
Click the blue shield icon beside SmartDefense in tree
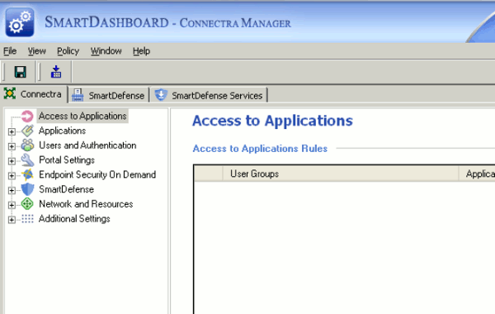27,189
